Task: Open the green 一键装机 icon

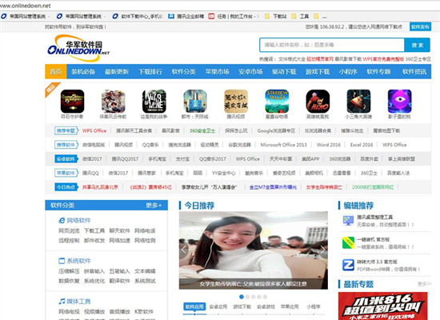Action: (x=348, y=243)
